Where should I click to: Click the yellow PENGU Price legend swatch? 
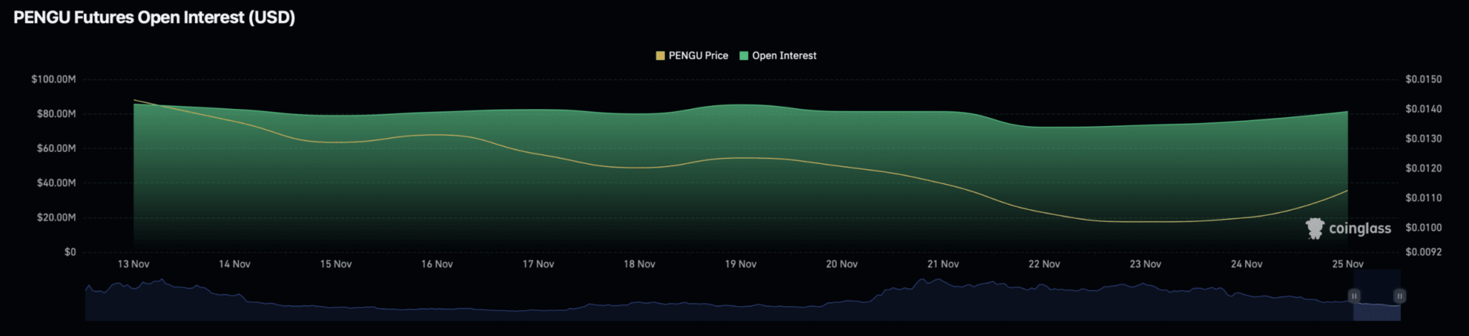(661, 56)
